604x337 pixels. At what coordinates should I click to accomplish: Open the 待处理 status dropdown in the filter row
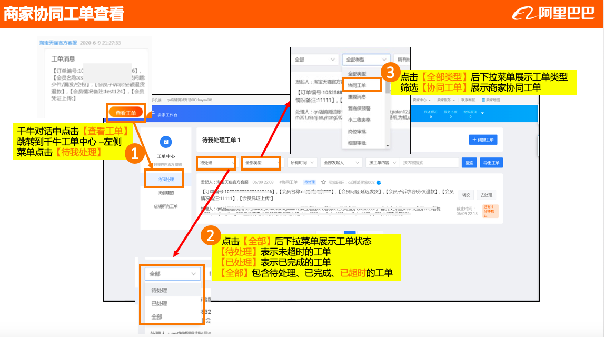click(x=216, y=163)
